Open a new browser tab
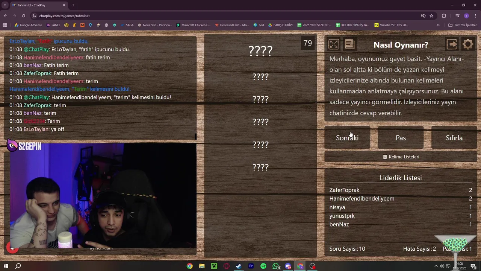This screenshot has height=271, width=481. (73, 5)
